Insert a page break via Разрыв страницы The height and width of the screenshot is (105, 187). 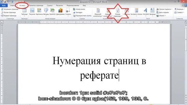tap(8, 15)
